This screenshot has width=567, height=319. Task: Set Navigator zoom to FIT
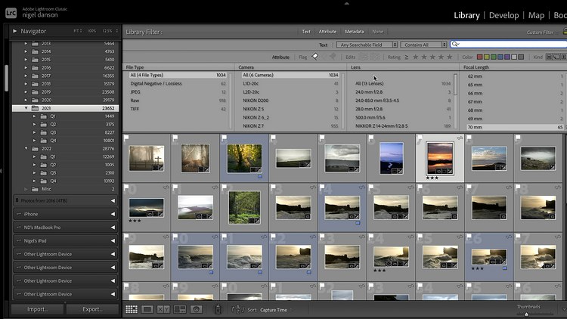77,31
